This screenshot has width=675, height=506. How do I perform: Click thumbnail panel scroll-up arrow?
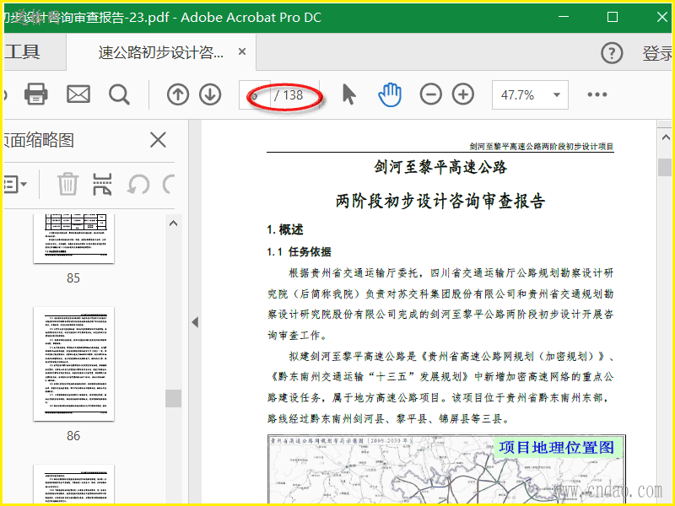tap(174, 223)
